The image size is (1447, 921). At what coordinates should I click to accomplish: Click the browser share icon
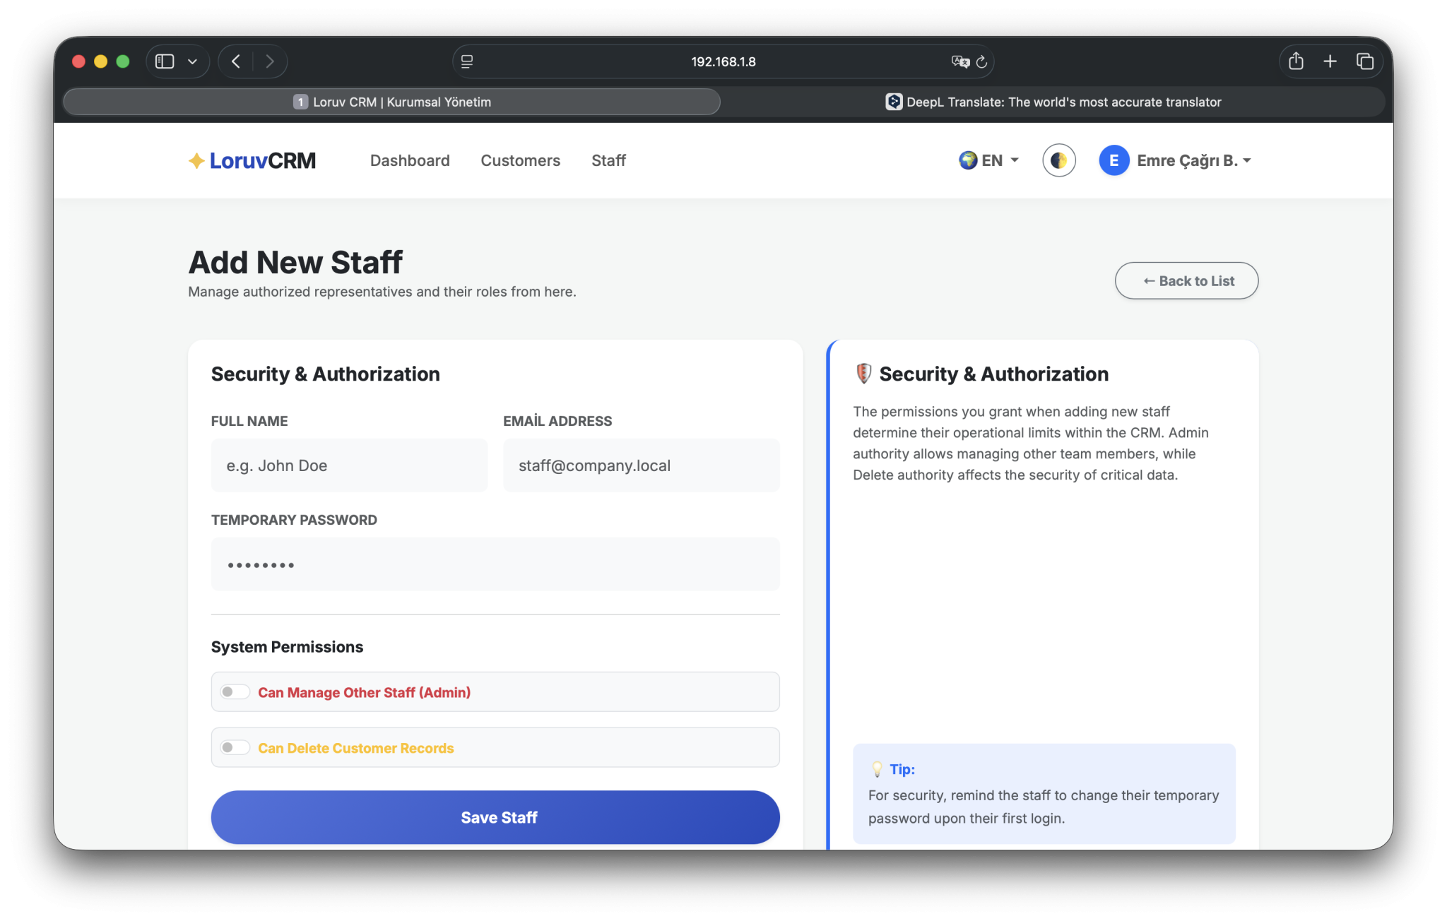click(x=1296, y=61)
